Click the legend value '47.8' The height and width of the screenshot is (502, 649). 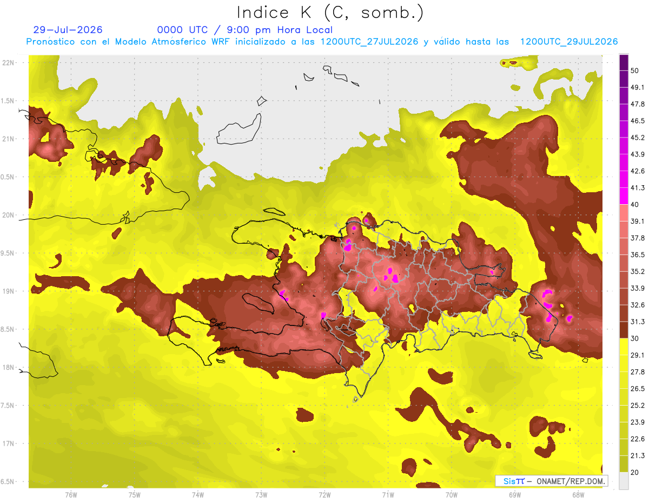pos(637,104)
